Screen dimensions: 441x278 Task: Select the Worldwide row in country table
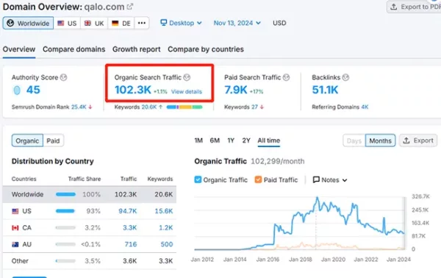90,194
